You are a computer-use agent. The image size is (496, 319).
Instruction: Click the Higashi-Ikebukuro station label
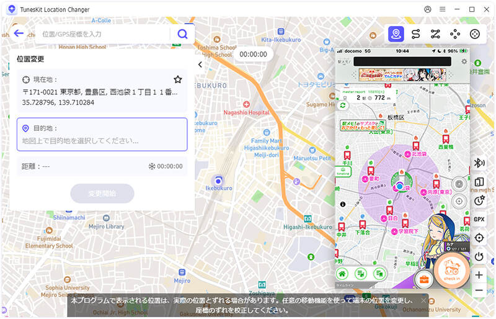(308, 227)
